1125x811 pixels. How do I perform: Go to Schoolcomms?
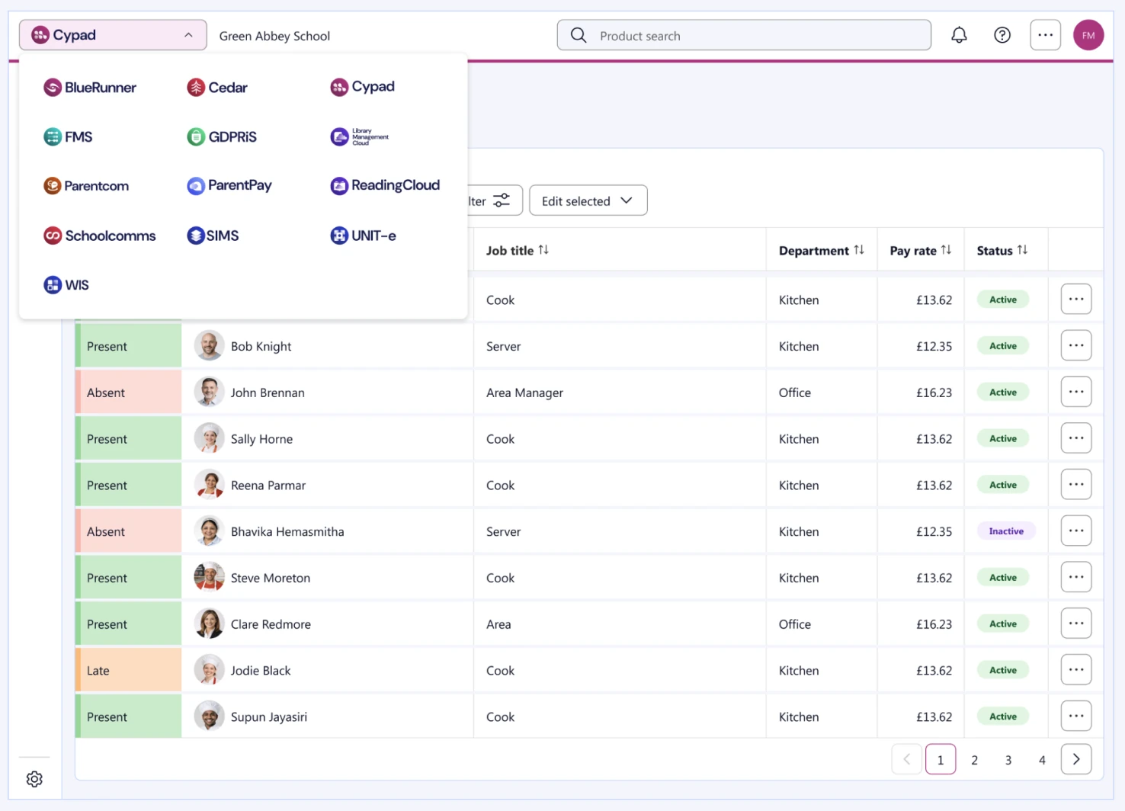[99, 236]
